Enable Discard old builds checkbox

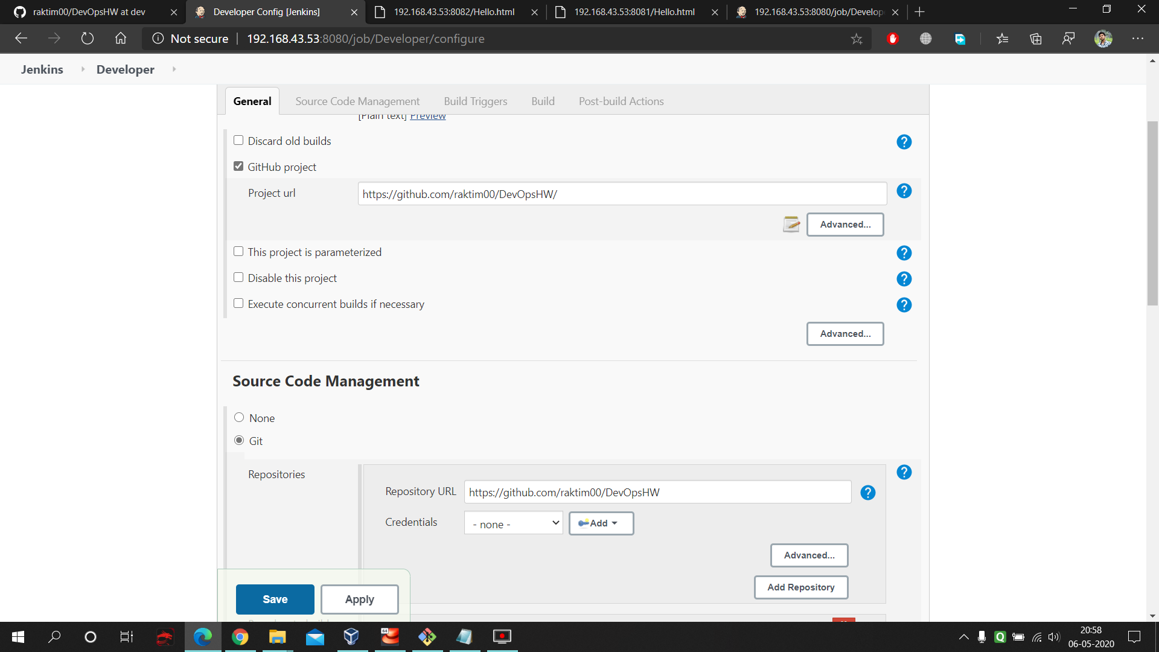click(238, 141)
